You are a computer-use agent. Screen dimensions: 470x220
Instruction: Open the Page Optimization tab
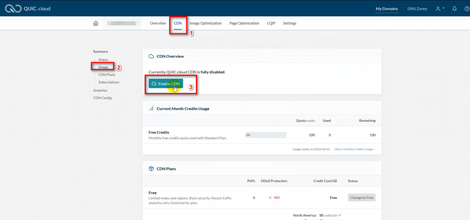point(244,23)
